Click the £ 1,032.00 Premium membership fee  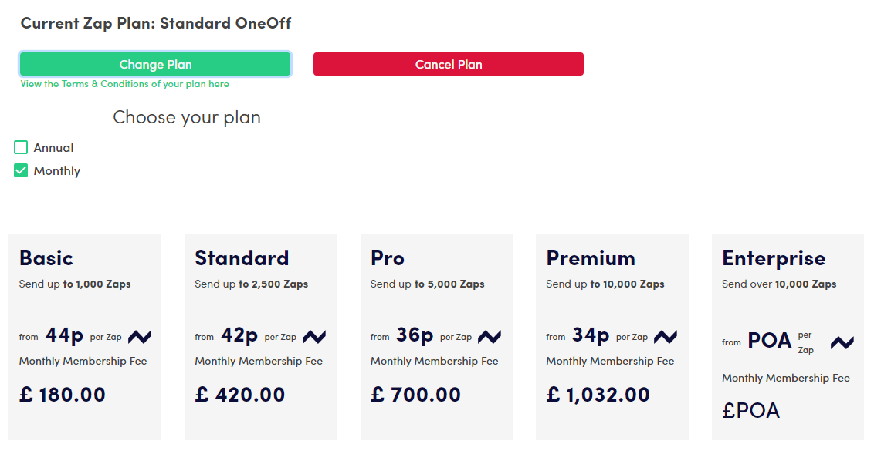[598, 395]
